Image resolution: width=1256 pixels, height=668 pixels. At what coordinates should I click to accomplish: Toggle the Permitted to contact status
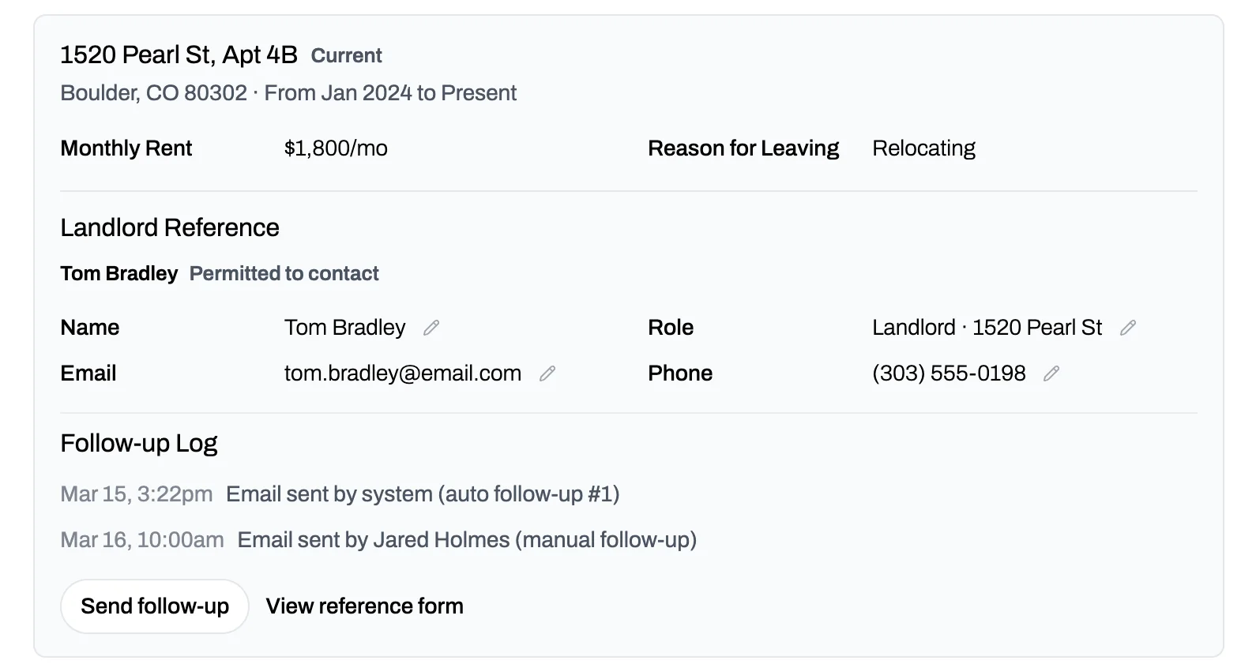tap(284, 273)
